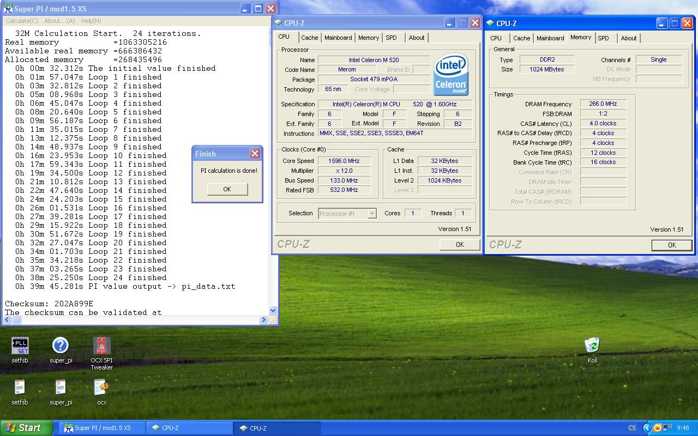Viewport: 698px width, 436px height.
Task: Click OK in PI calculation done dialog
Action: click(227, 189)
